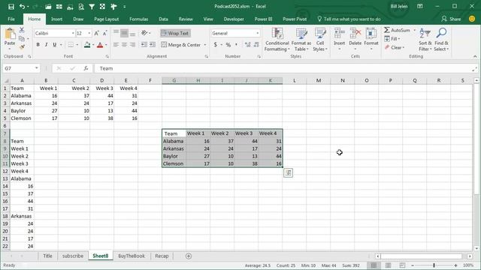
Task: Click Merge & Center button
Action: pos(181,45)
